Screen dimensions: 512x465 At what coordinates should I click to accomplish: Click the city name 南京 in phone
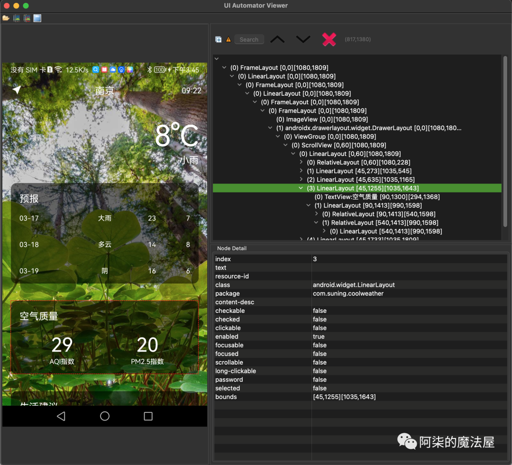(105, 91)
